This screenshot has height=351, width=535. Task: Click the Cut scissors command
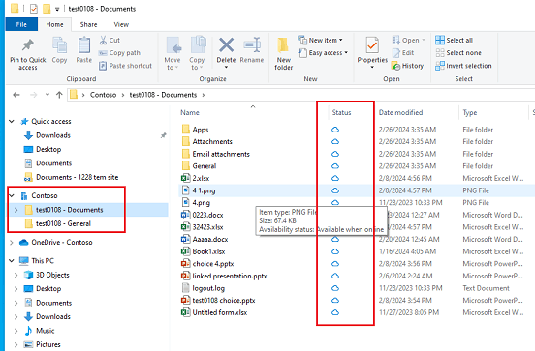[110, 41]
